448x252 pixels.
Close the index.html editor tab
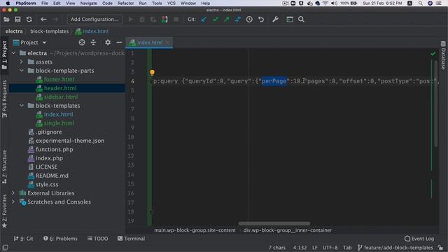pos(168,43)
